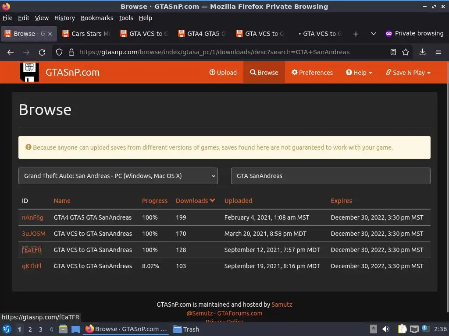Switch to Cars Stars tab
The width and height of the screenshot is (449, 336).
[87, 34]
